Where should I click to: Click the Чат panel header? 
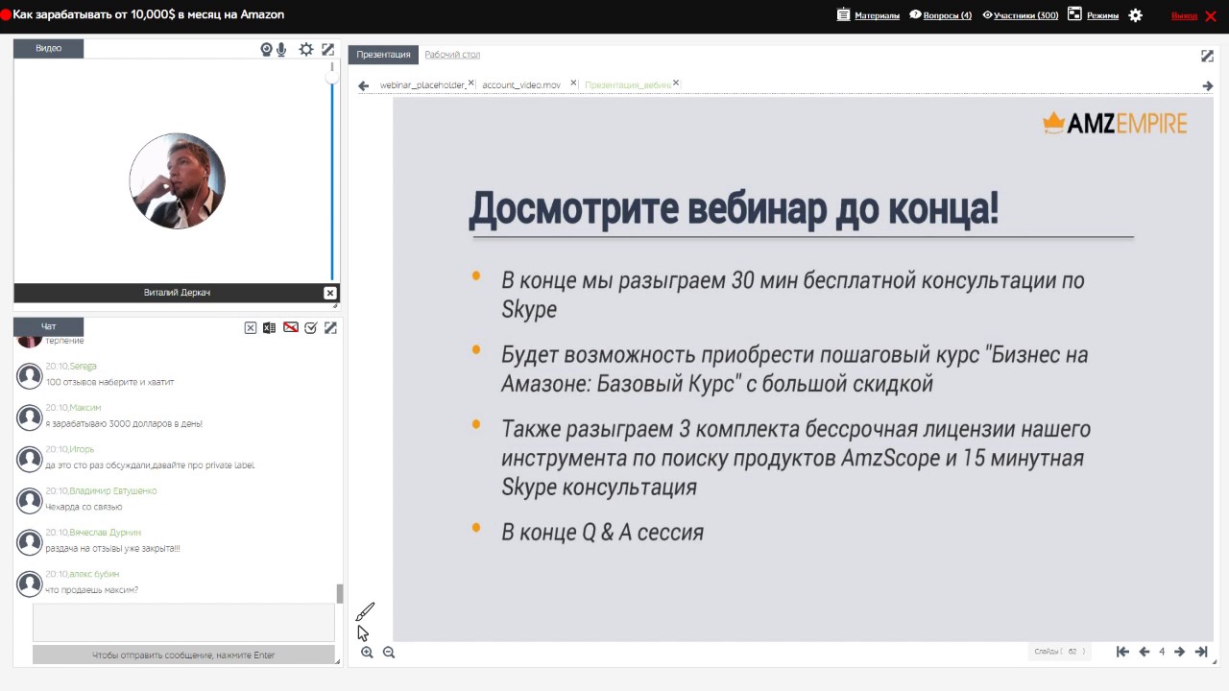point(49,326)
